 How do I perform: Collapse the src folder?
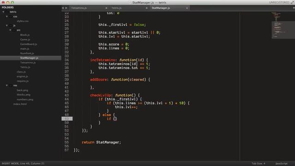pos(10,30)
